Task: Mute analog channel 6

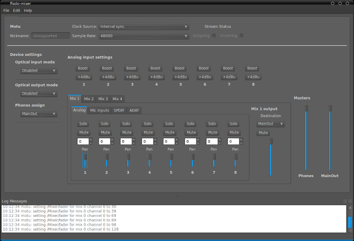Action: 191,132
